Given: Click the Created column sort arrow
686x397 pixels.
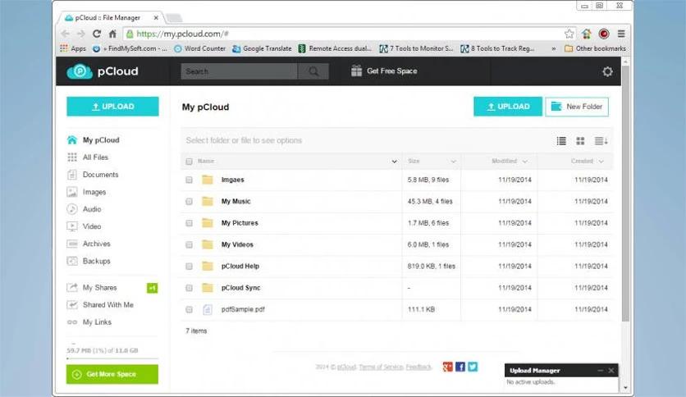Looking at the screenshot, I should click(601, 162).
